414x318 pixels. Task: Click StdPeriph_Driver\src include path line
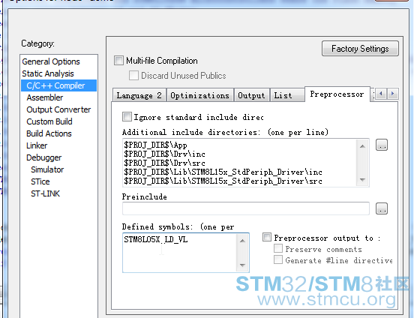(223, 181)
